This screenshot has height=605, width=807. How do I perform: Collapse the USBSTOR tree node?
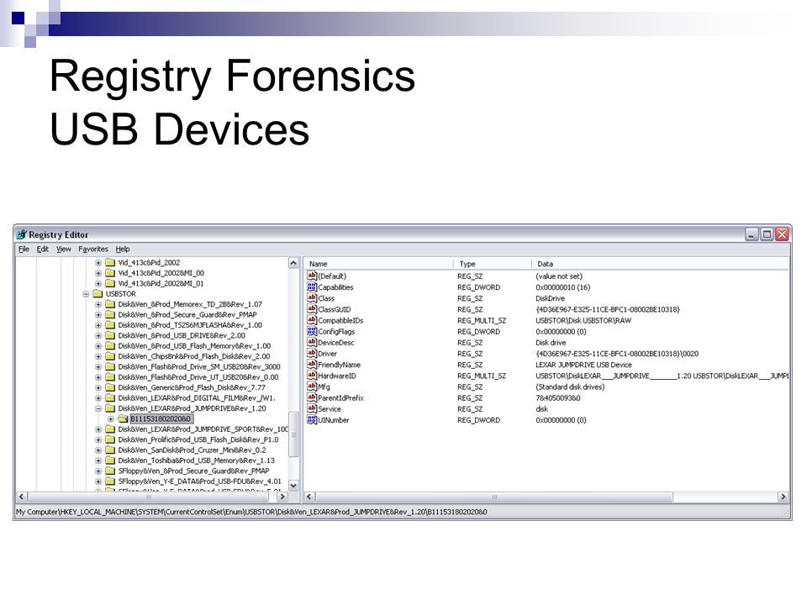pos(86,294)
